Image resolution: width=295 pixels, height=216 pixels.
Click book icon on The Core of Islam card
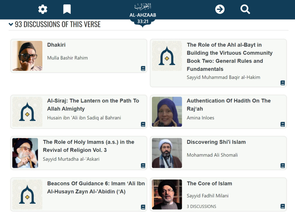(283, 206)
